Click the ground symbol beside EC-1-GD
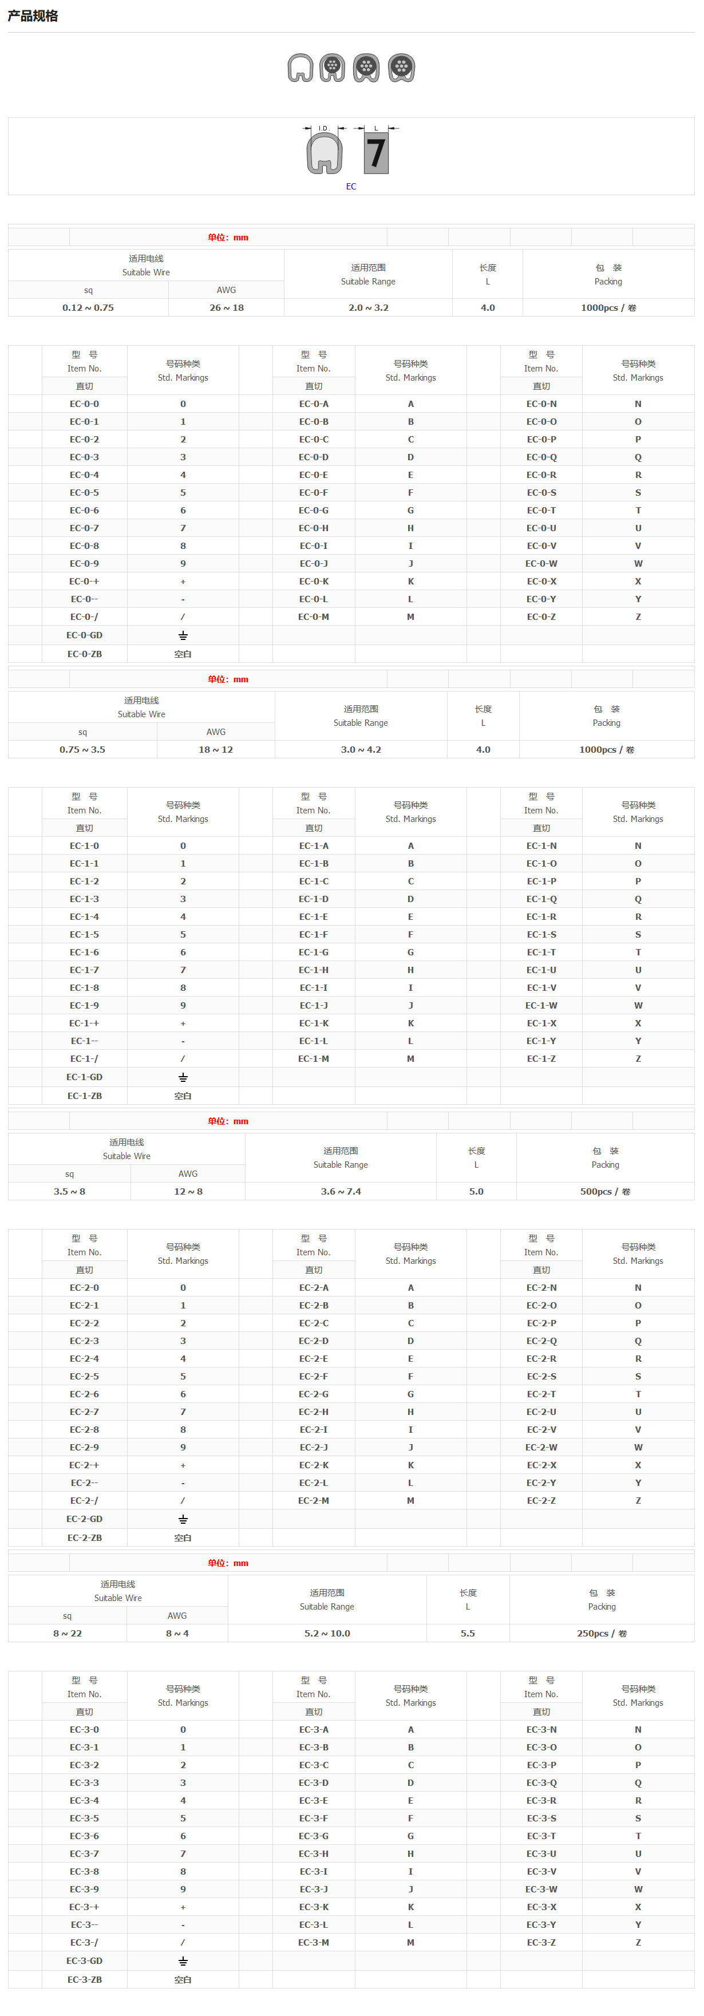This screenshot has width=704, height=2016. (x=183, y=1078)
